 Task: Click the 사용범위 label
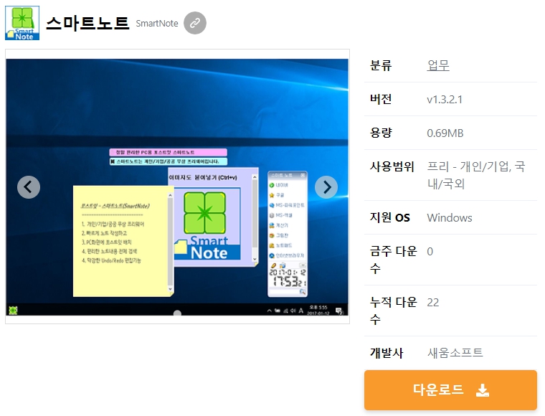coord(392,166)
